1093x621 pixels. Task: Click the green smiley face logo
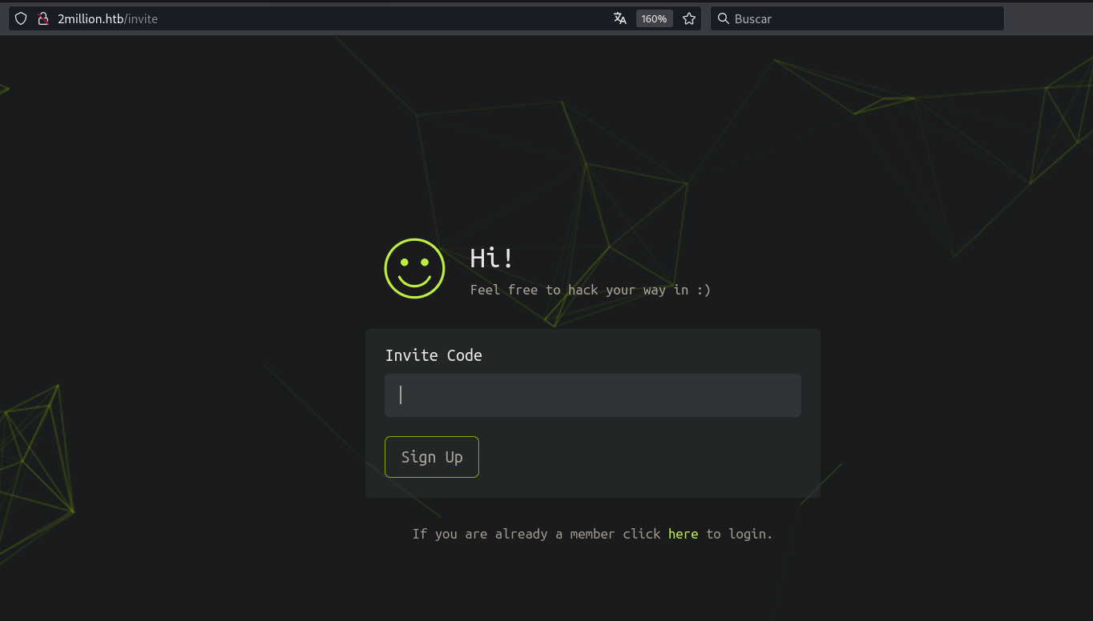point(414,269)
